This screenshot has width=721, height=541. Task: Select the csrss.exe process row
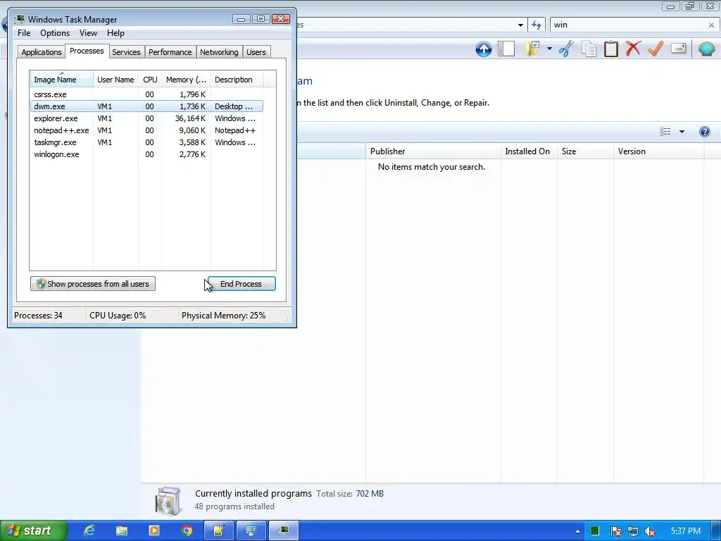tap(146, 94)
